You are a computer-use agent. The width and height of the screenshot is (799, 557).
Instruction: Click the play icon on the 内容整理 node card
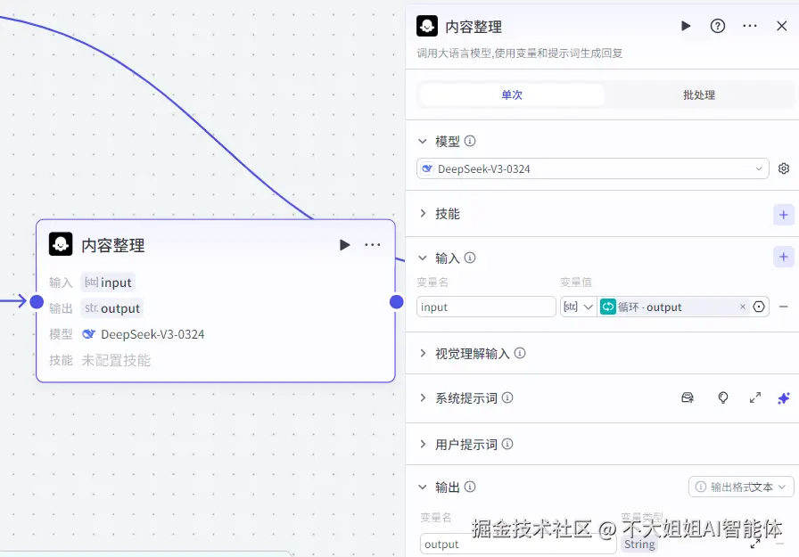point(344,245)
